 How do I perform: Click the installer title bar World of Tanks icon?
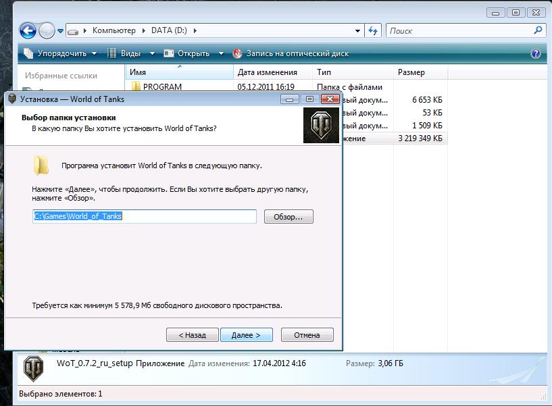point(12,99)
